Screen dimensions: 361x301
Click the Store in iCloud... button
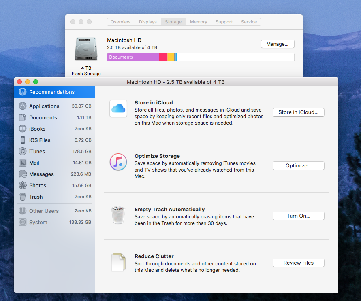pos(298,112)
